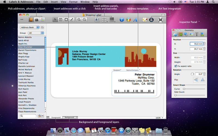Click the zoom out magnifier
This screenshot has width=218, height=136.
tap(84, 20)
